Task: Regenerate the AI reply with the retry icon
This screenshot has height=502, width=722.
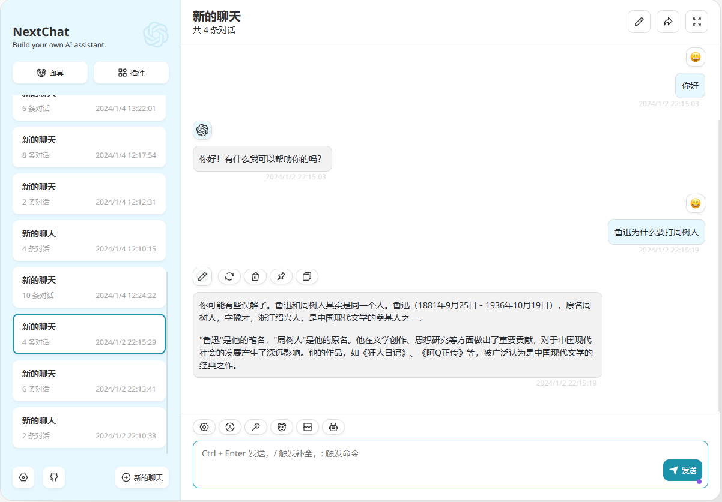Action: click(229, 276)
